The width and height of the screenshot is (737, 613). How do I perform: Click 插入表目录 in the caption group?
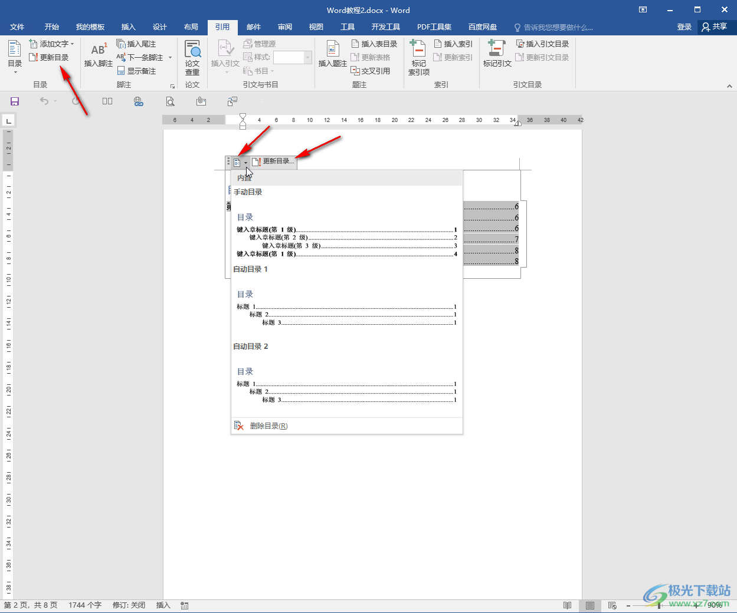point(374,44)
